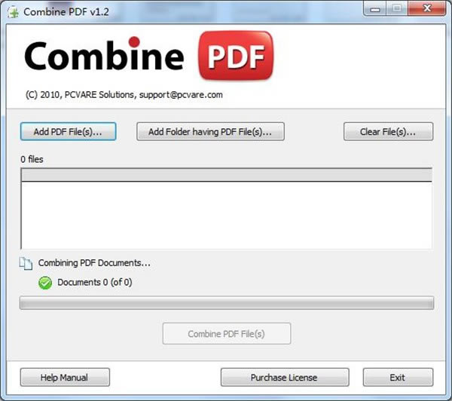Open the Help Manual
Image resolution: width=452 pixels, height=401 pixels.
[65, 377]
